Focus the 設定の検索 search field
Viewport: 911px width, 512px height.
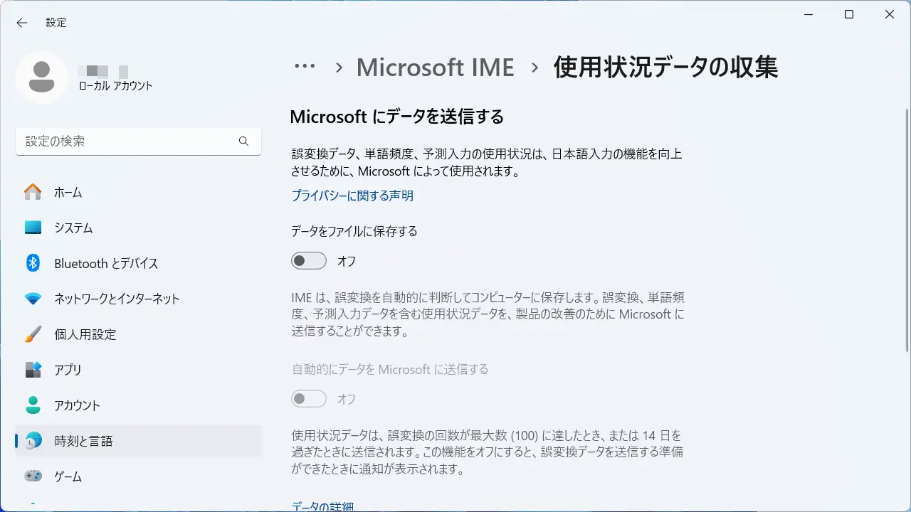(x=138, y=142)
